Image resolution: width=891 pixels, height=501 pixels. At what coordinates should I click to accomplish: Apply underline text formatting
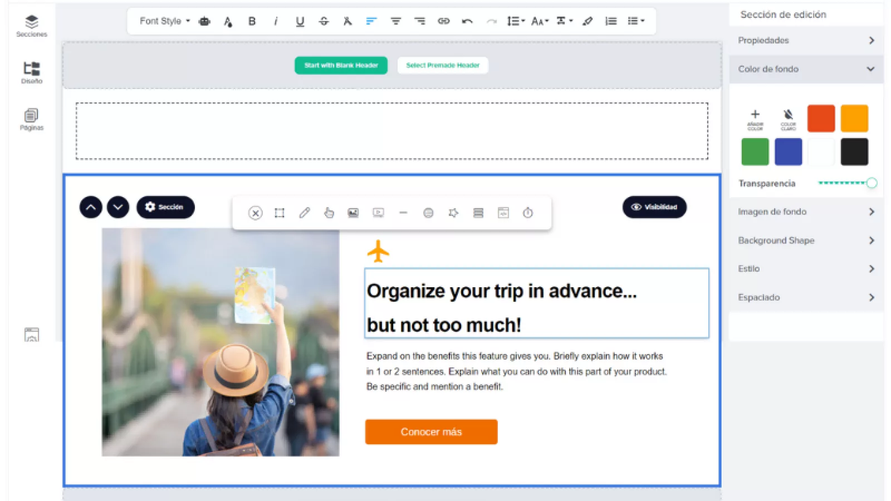point(300,21)
